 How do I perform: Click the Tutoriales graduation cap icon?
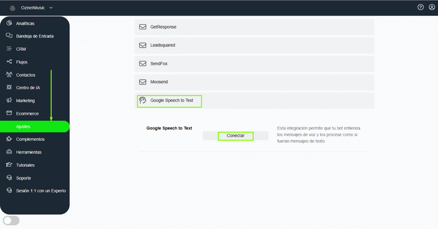(x=9, y=165)
